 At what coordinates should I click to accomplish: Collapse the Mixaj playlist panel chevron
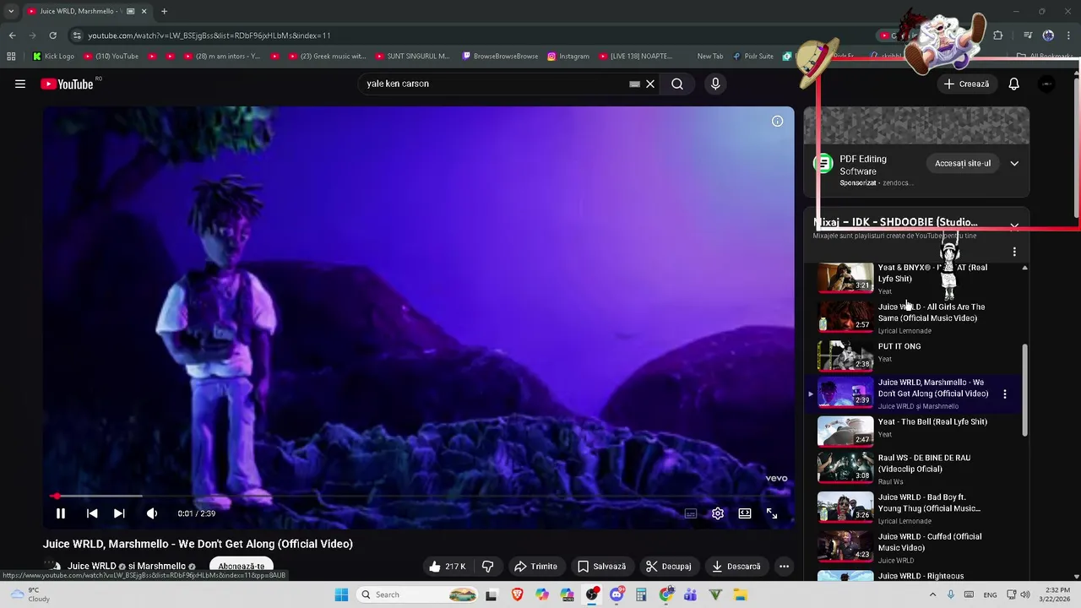tap(1014, 226)
